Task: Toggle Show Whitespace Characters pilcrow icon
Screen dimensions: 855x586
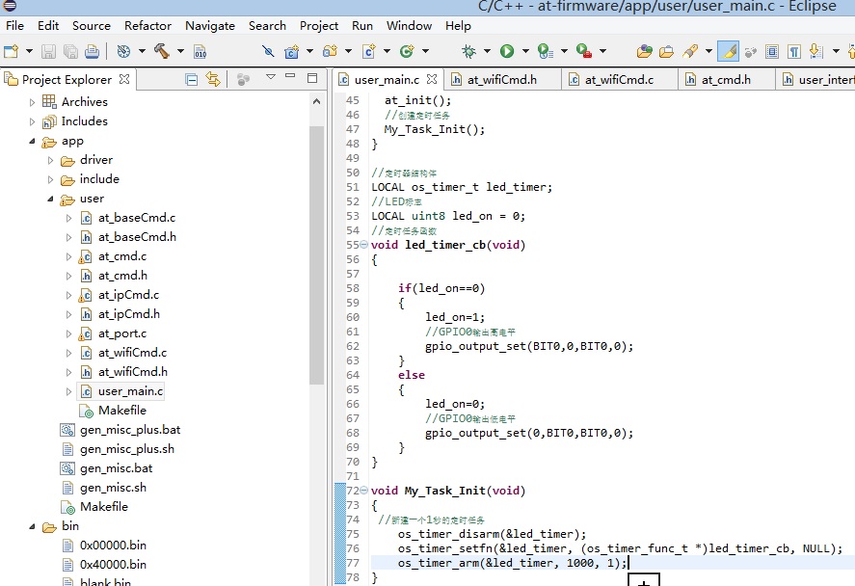Action: (794, 51)
